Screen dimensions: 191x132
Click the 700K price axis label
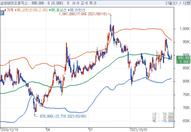click(186, 108)
